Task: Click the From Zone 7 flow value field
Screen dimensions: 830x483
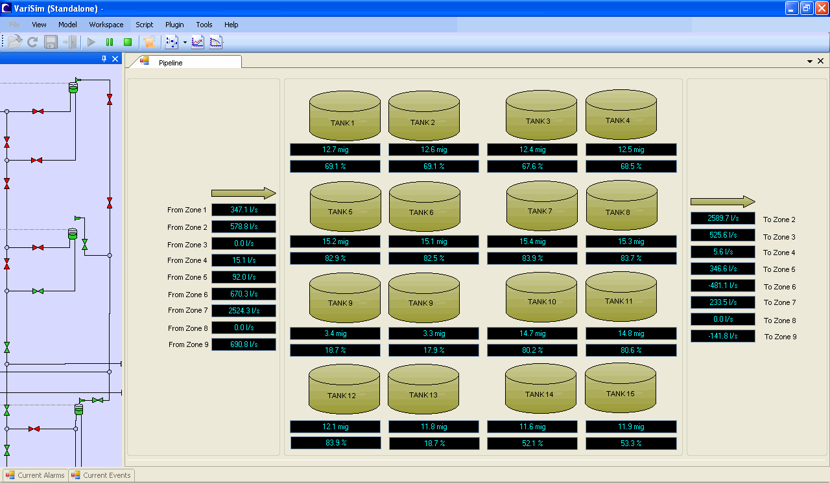Action: coord(243,311)
